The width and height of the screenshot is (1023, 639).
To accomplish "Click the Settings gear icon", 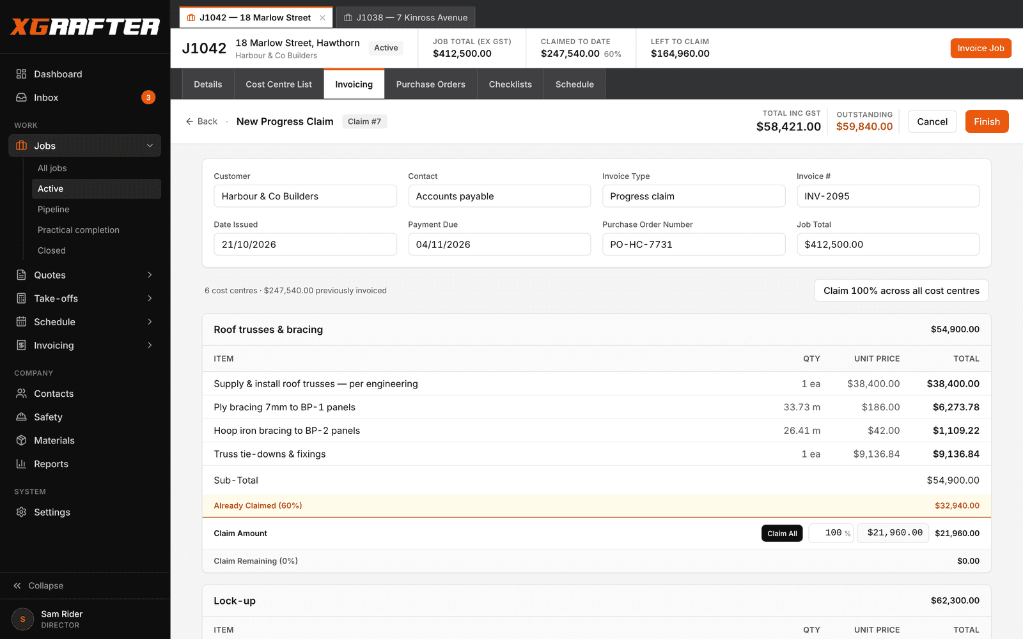I will pyautogui.click(x=21, y=512).
